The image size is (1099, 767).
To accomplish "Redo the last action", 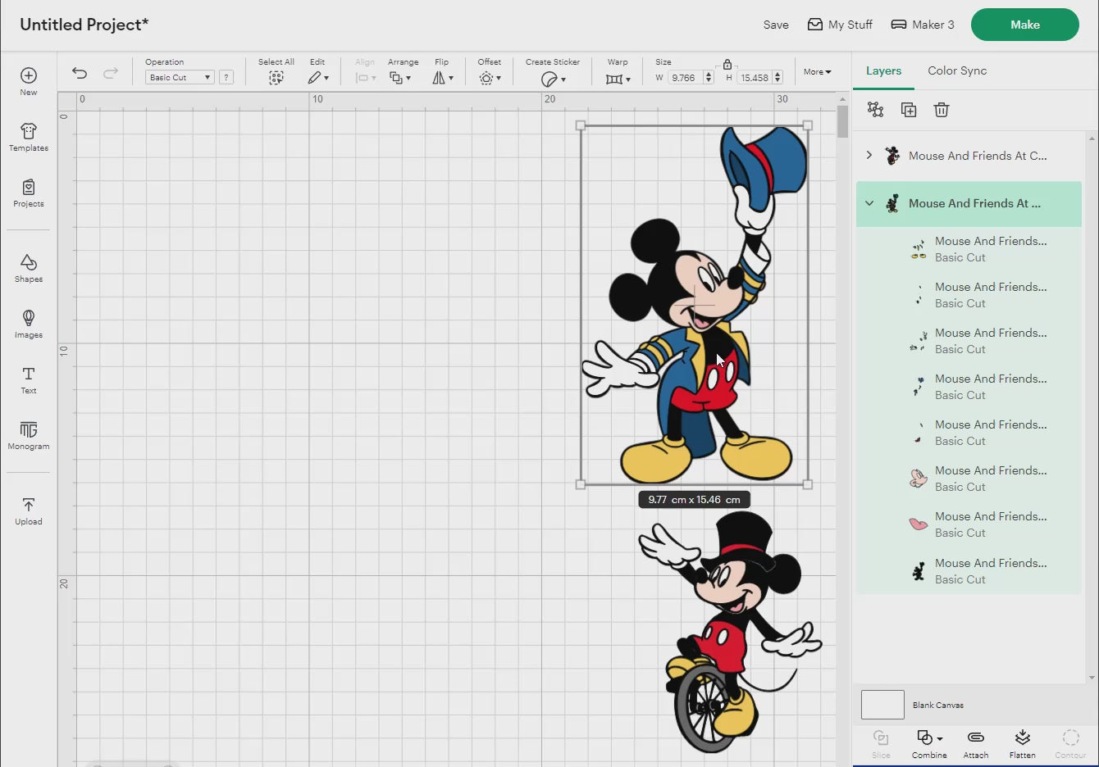I will 111,73.
